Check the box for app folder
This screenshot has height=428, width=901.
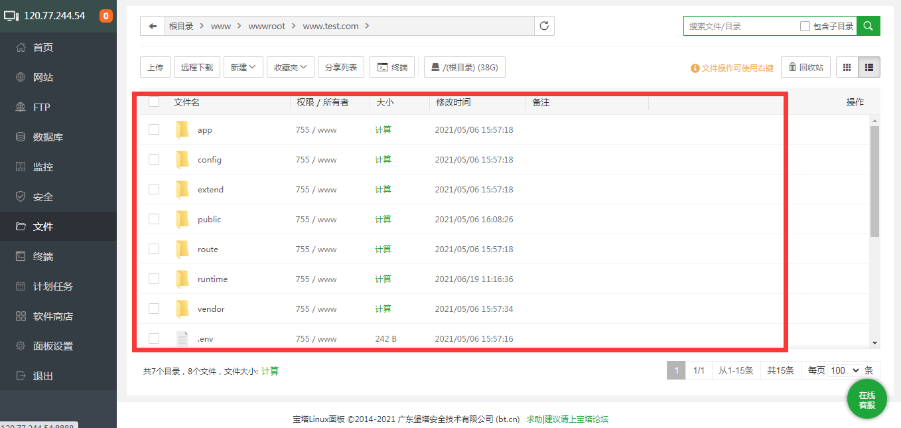pos(154,129)
